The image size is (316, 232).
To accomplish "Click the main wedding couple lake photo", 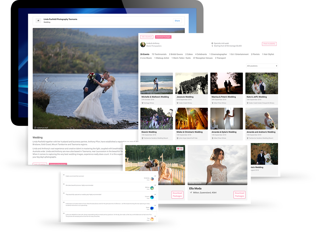I will click(x=85, y=78).
